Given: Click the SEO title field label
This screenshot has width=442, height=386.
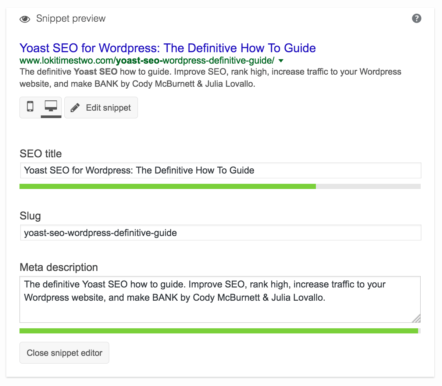Looking at the screenshot, I should [x=40, y=154].
